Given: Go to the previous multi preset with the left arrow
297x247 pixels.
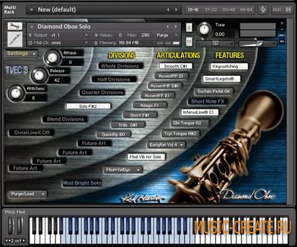Looking at the screenshot, I should tap(168, 10).
